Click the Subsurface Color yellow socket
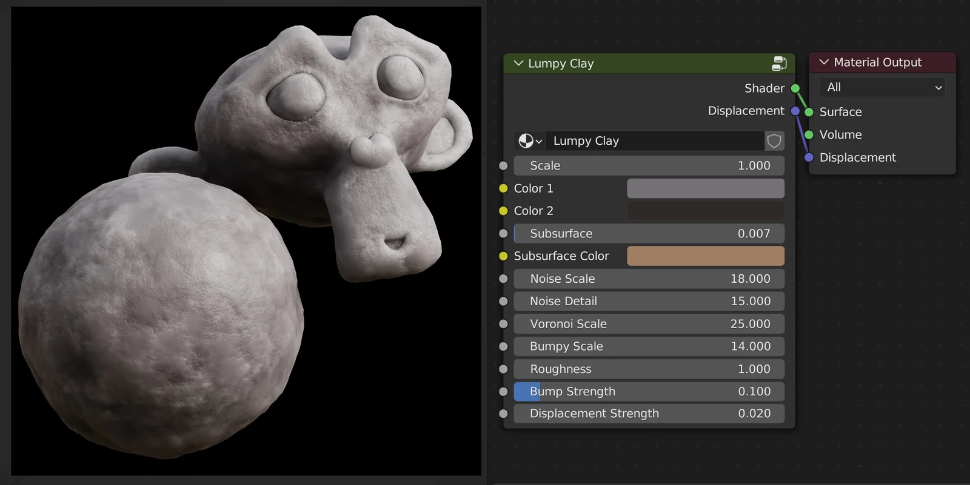 click(503, 256)
